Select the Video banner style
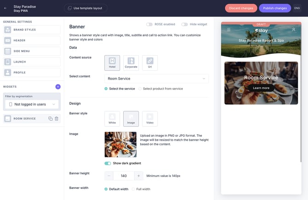Image resolution: width=308 pixels, height=200 pixels. pos(150,119)
